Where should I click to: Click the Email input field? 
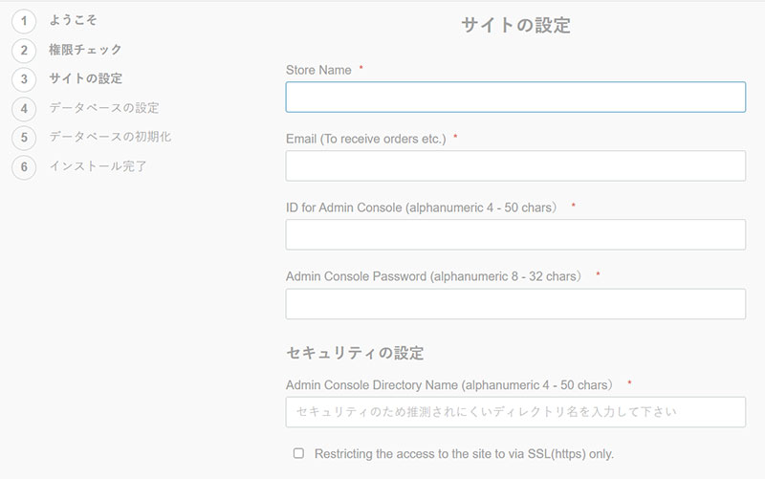point(515,166)
